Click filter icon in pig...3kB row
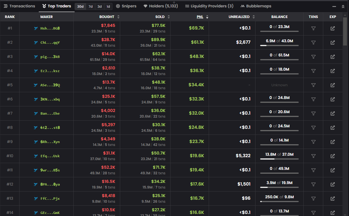 click(x=313, y=57)
